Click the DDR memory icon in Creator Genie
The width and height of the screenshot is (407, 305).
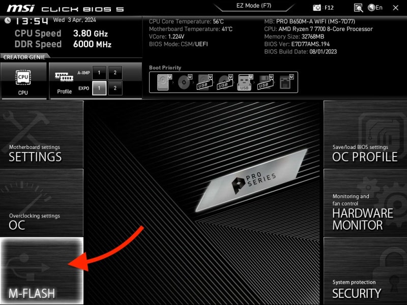coord(64,76)
